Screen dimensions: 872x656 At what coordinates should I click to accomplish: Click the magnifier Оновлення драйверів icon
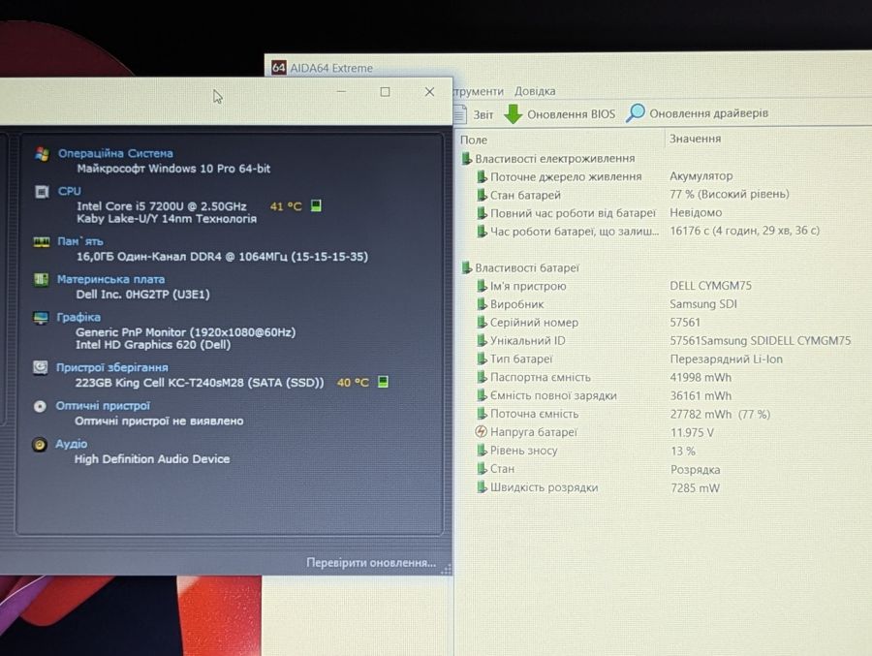(x=635, y=113)
